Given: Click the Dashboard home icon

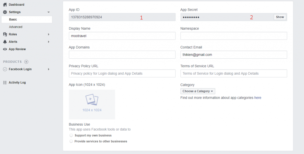Looking at the screenshot, I should (x=5, y=4).
